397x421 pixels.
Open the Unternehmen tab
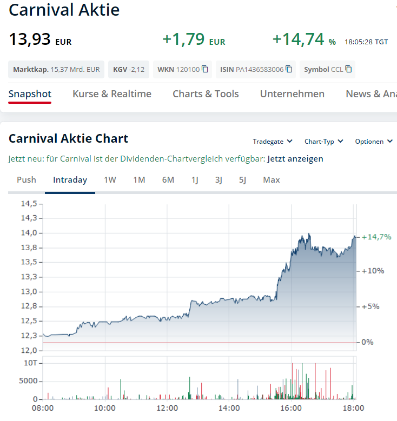point(292,94)
